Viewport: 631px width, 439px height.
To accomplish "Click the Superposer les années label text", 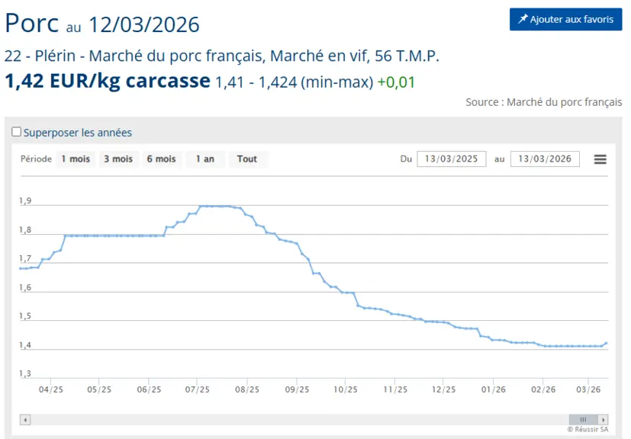I will tap(78, 133).
